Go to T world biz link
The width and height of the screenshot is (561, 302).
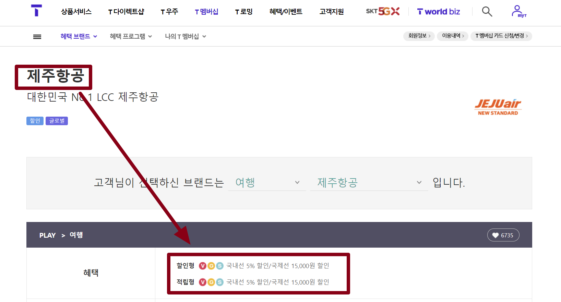click(x=438, y=12)
